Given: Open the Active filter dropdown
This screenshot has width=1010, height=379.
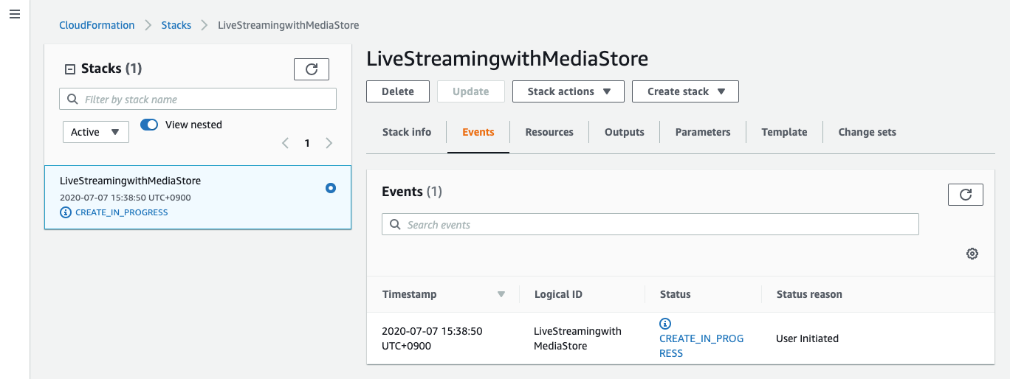Looking at the screenshot, I should coord(96,132).
